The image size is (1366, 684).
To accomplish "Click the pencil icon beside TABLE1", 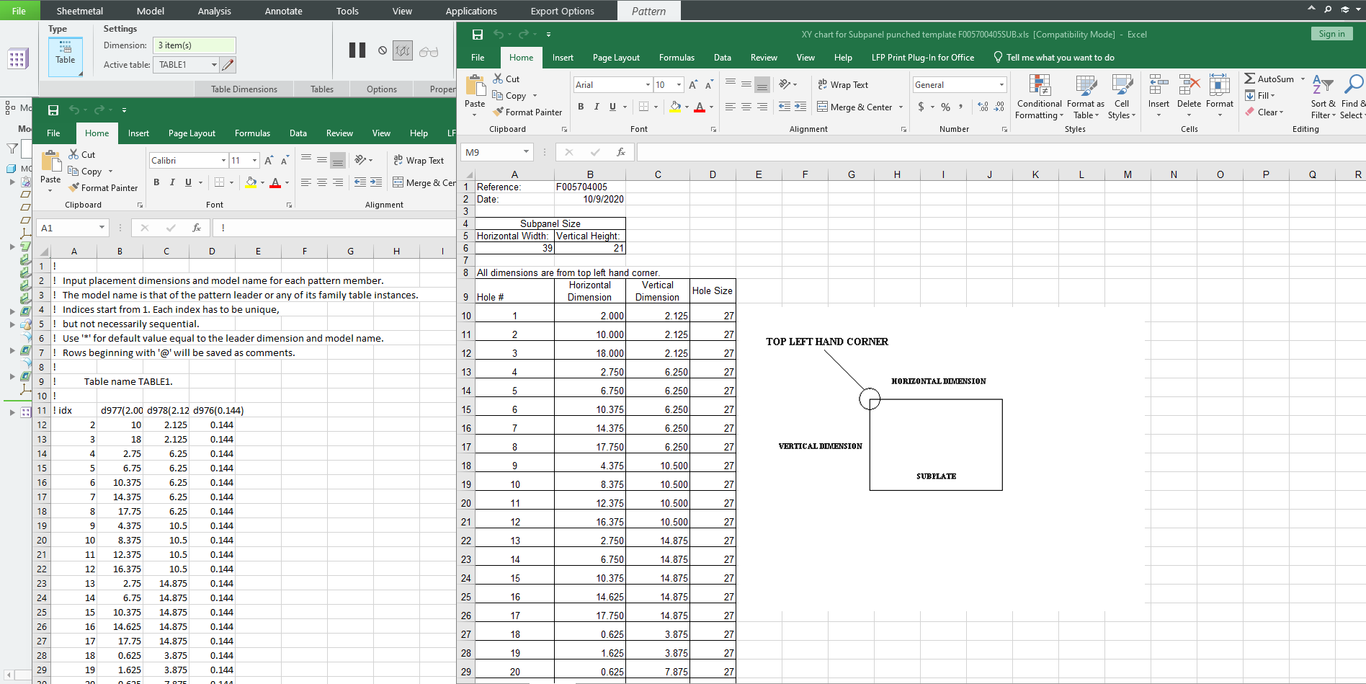I will point(228,65).
